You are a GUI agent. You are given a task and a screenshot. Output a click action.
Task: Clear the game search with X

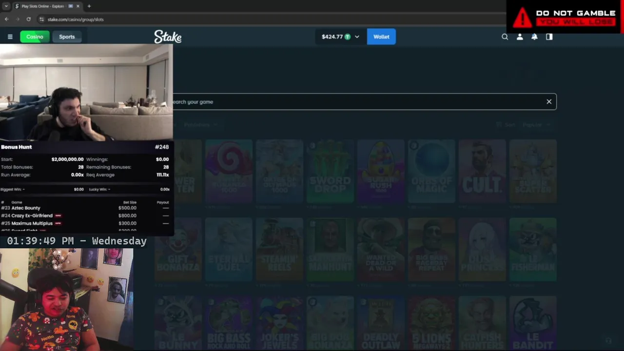coord(549,101)
